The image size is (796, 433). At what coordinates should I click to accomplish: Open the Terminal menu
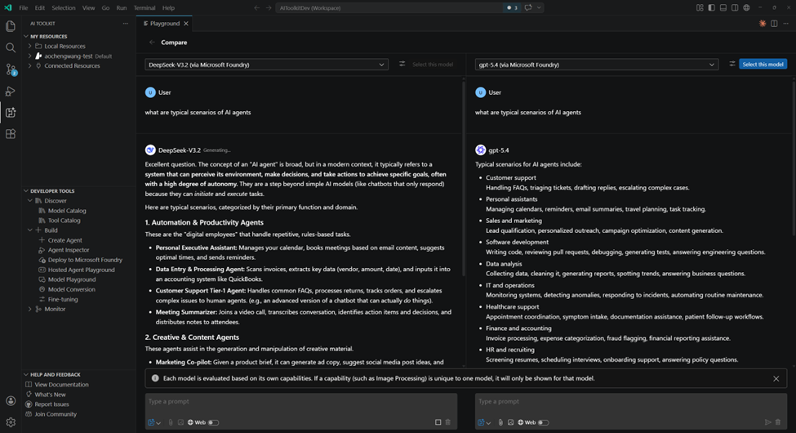(145, 7)
